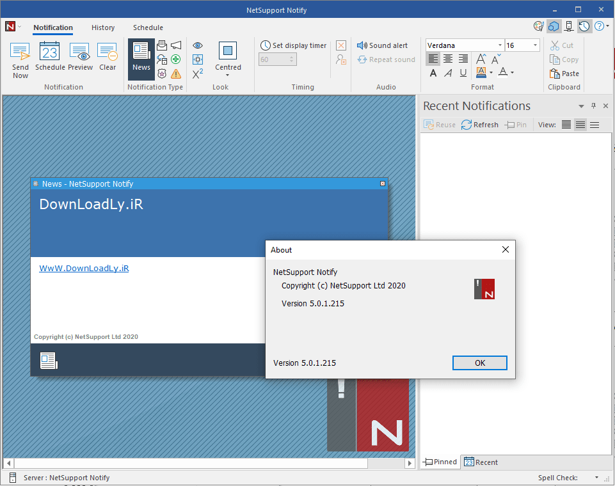Open the highlight colour dropdown arrow
The width and height of the screenshot is (615, 486).
pyautogui.click(x=491, y=72)
